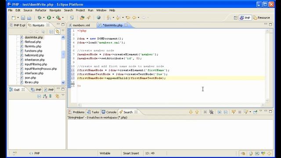
Task: Go to last edit location icon
Action: (x=128, y=18)
